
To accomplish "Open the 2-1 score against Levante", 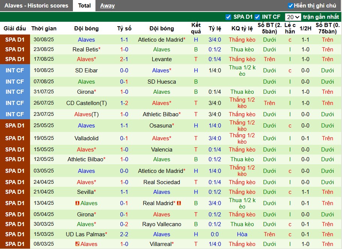I will pyautogui.click(x=124, y=59).
